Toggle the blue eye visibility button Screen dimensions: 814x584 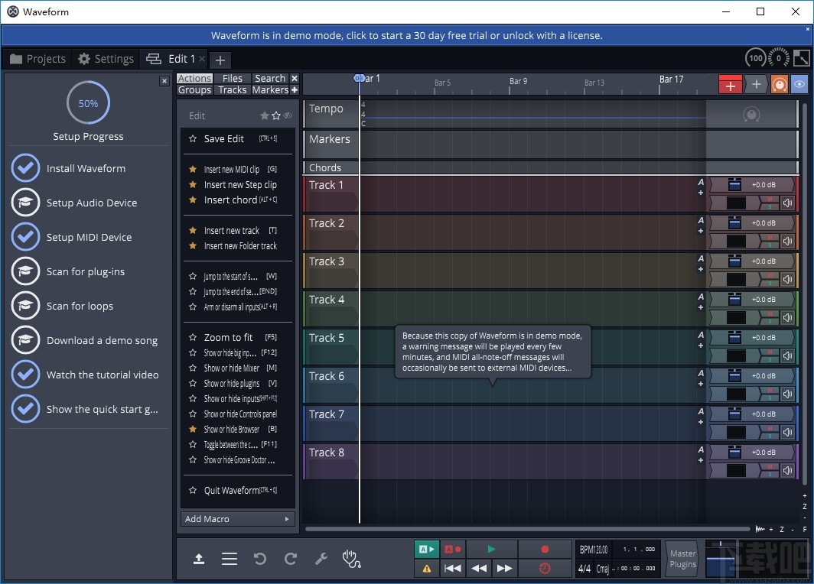coord(799,85)
